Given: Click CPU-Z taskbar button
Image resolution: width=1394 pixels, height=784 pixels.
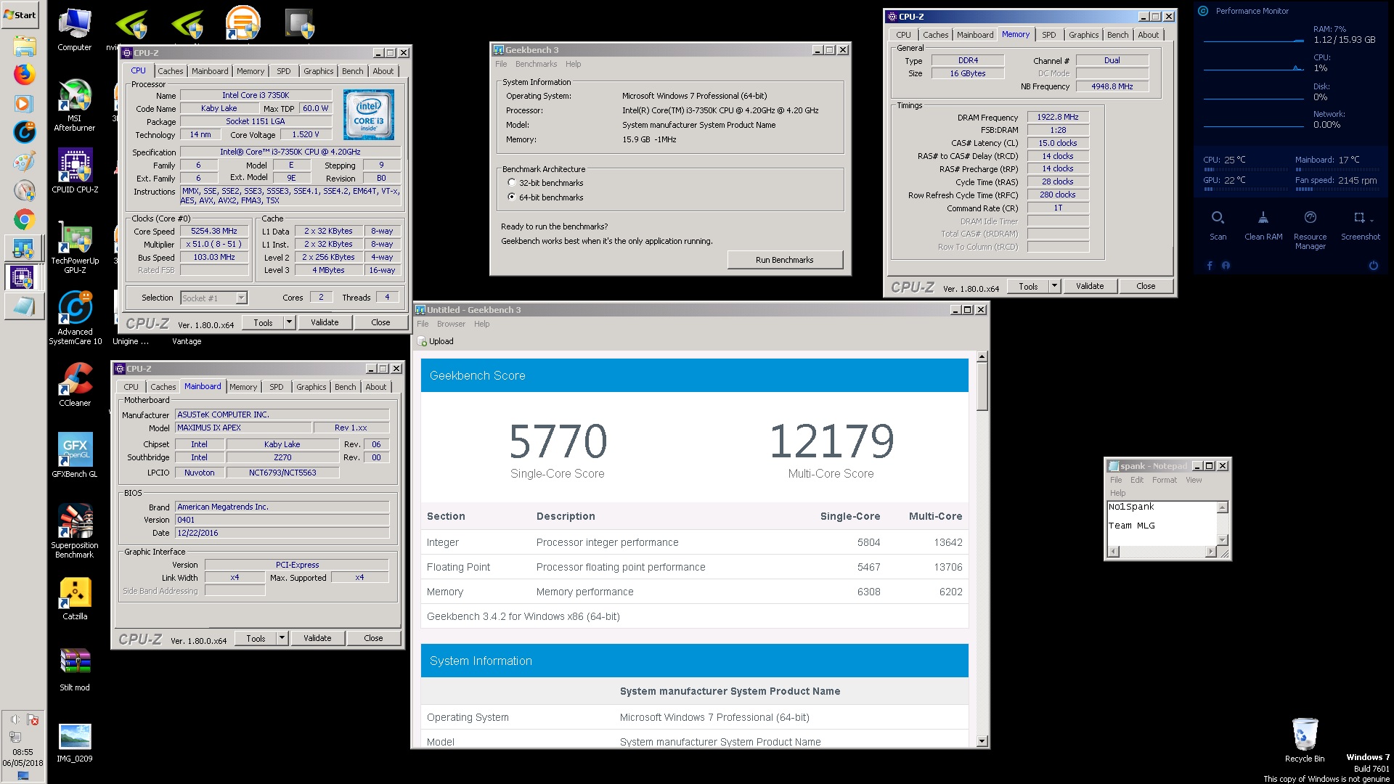Looking at the screenshot, I should coord(24,277).
